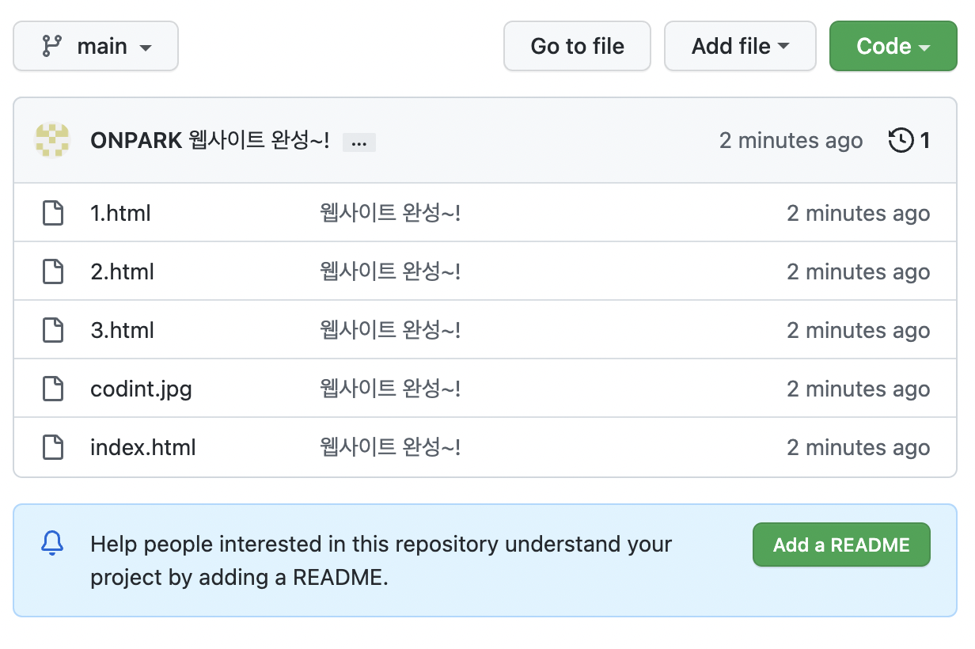This screenshot has height=649, width=975.
Task: Open the main branch selector dropdown
Action: click(96, 47)
